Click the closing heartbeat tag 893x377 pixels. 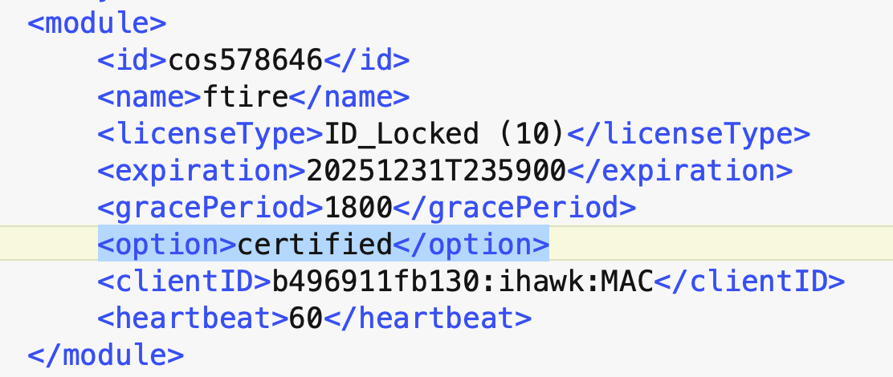pos(427,318)
